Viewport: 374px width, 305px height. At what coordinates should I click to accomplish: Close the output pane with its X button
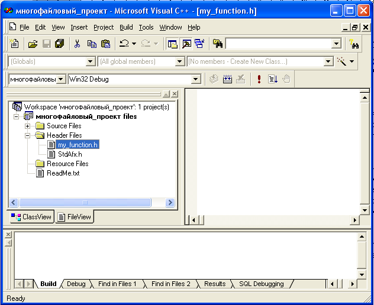pos(8,235)
